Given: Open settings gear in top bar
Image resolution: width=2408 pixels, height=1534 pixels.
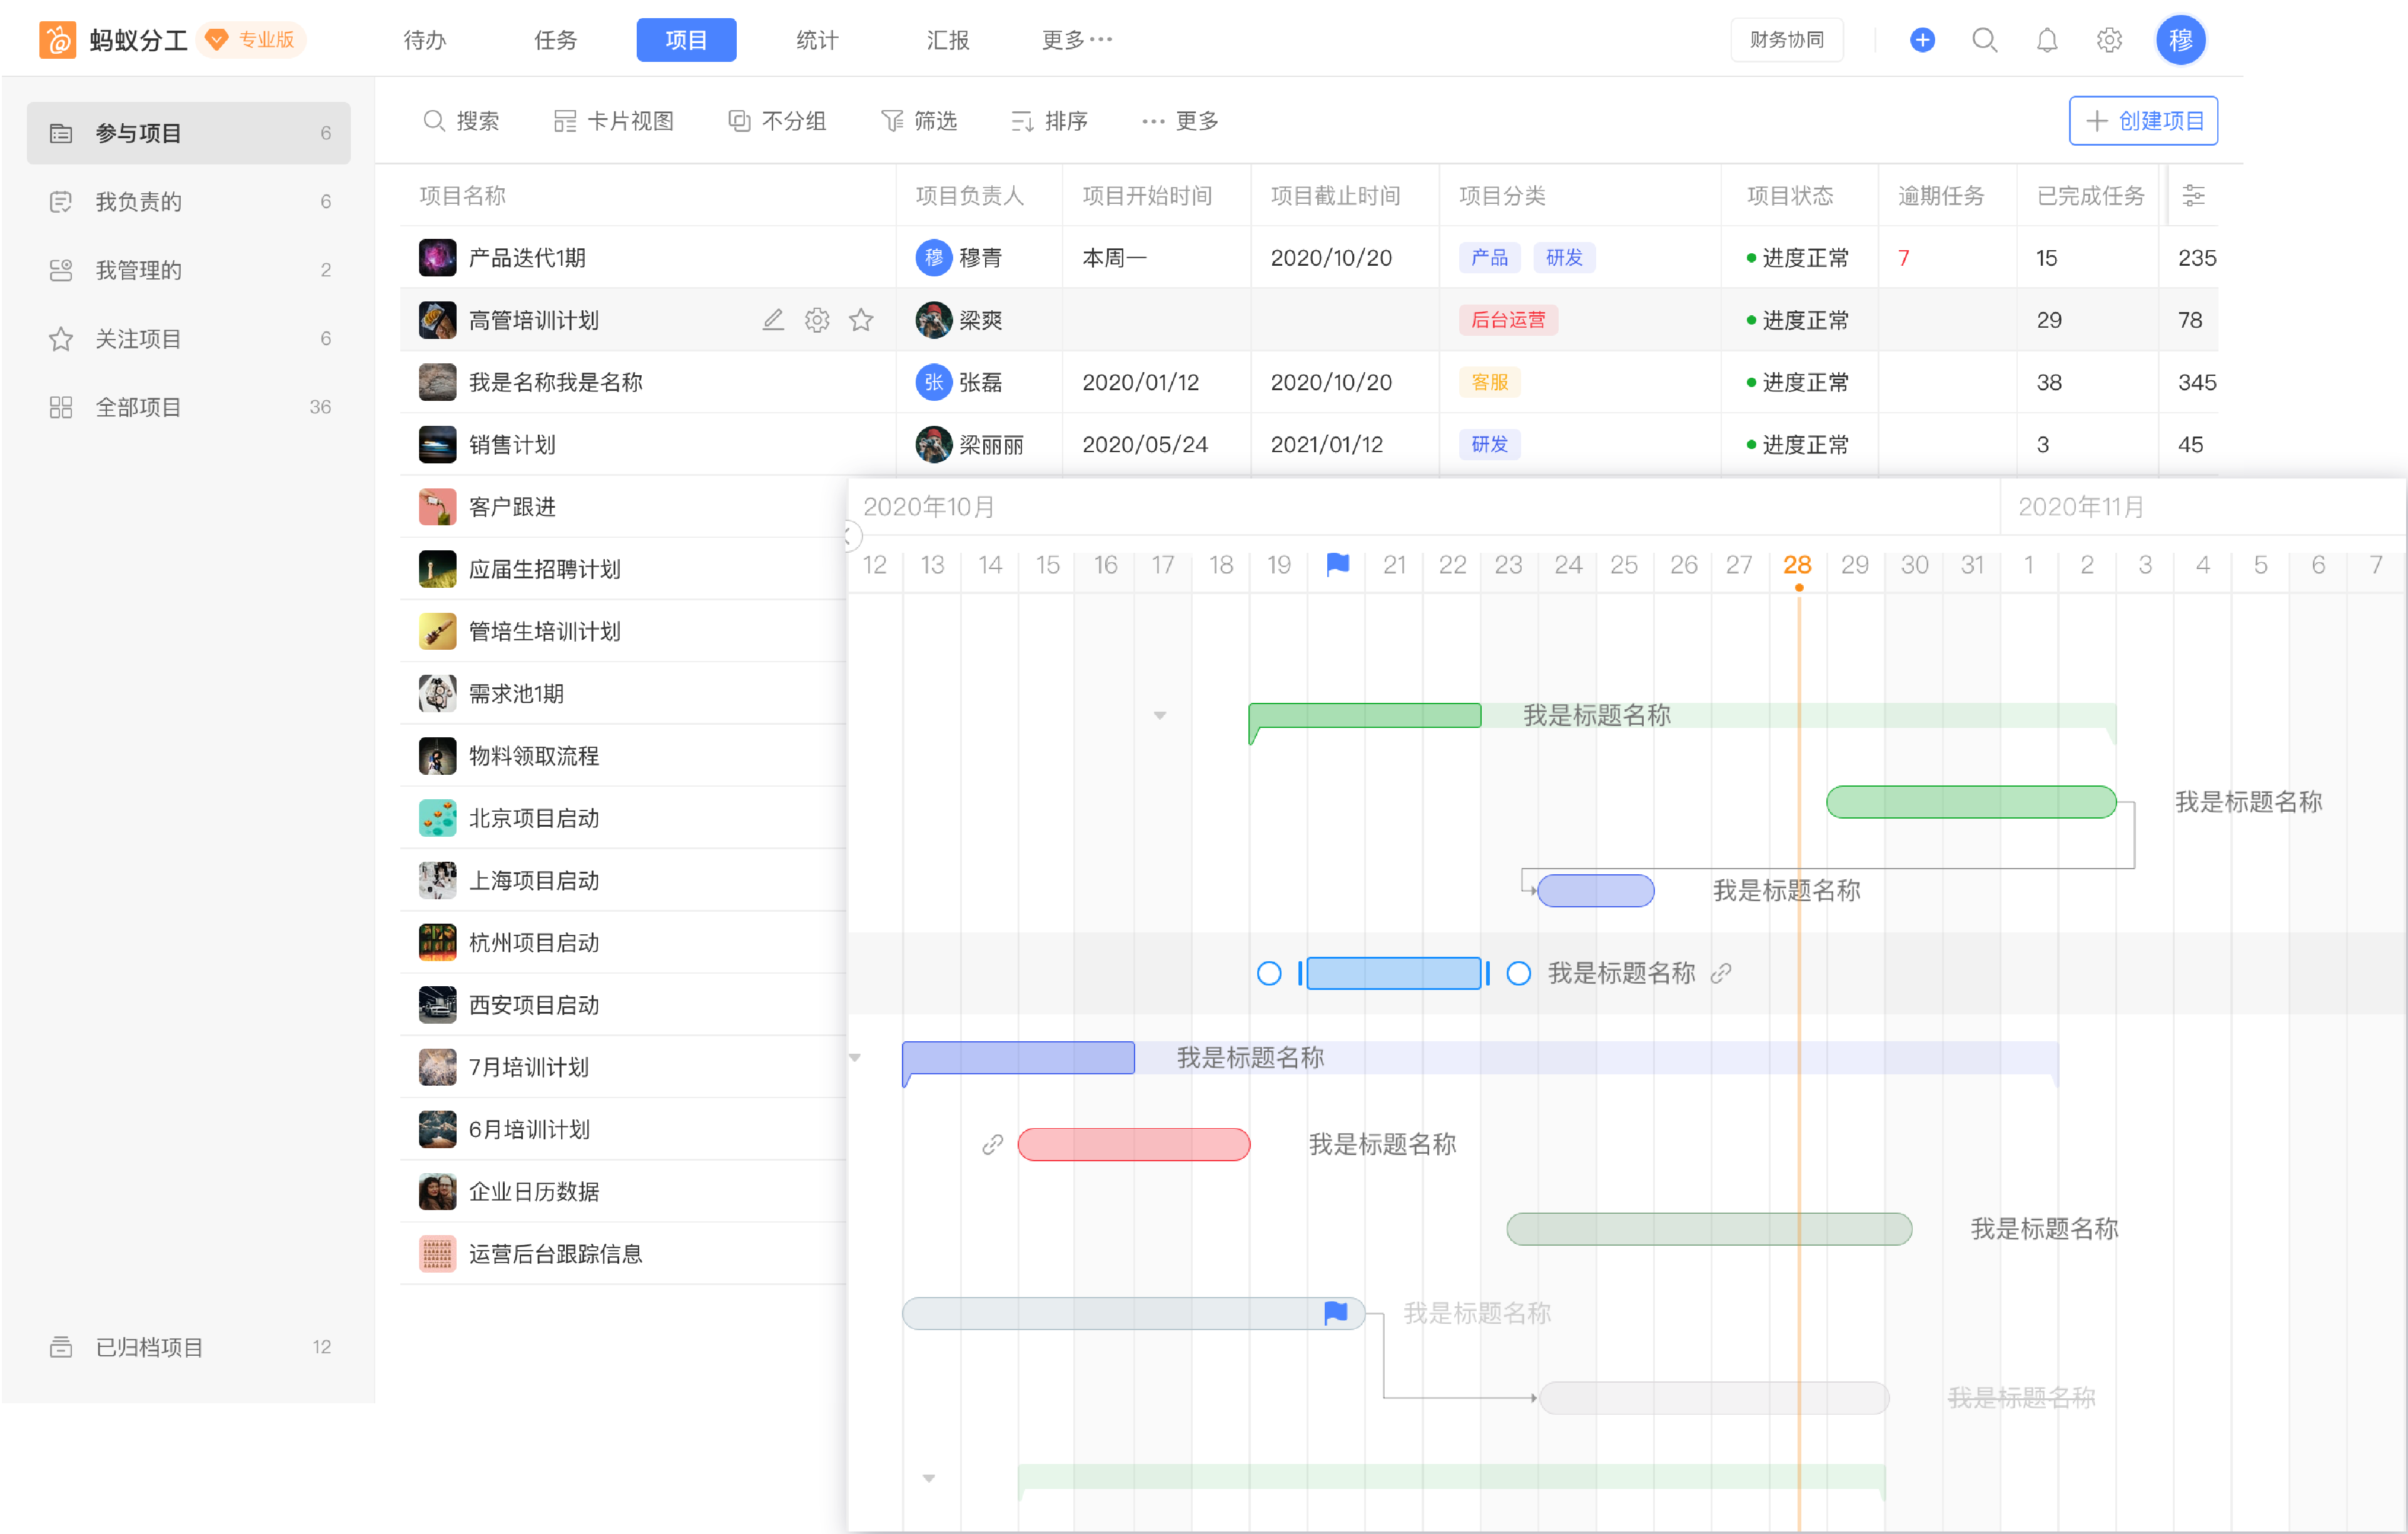Looking at the screenshot, I should tap(2109, 40).
